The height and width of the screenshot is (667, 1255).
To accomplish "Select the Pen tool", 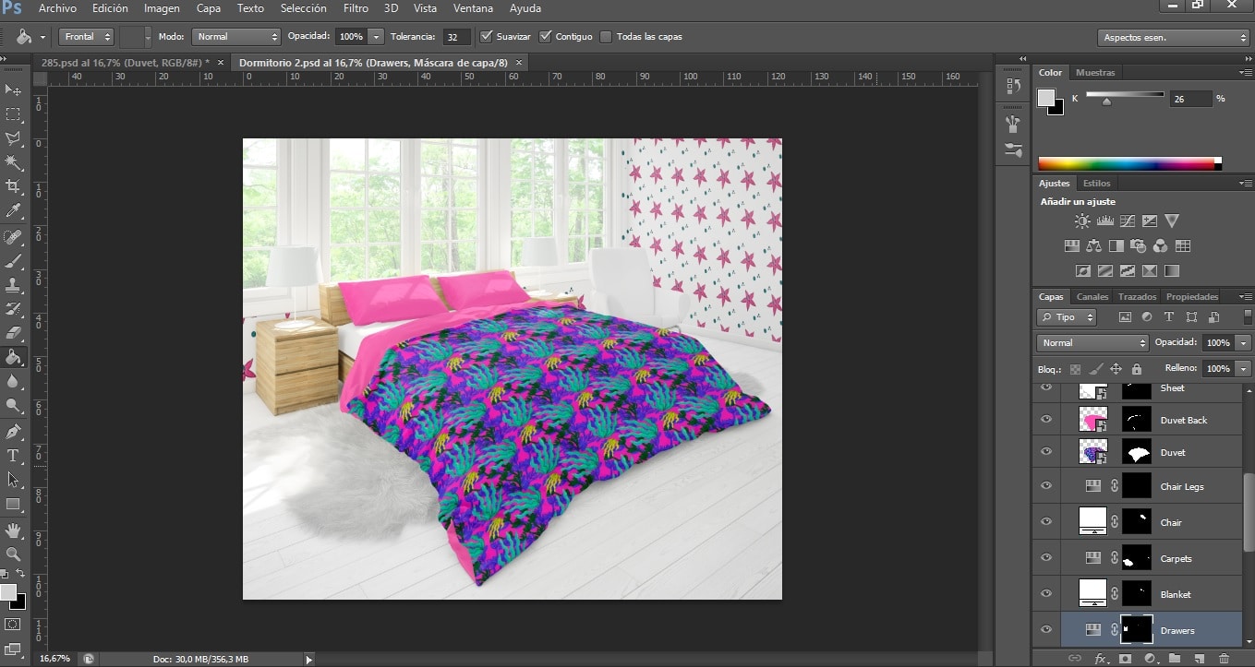I will pyautogui.click(x=14, y=432).
